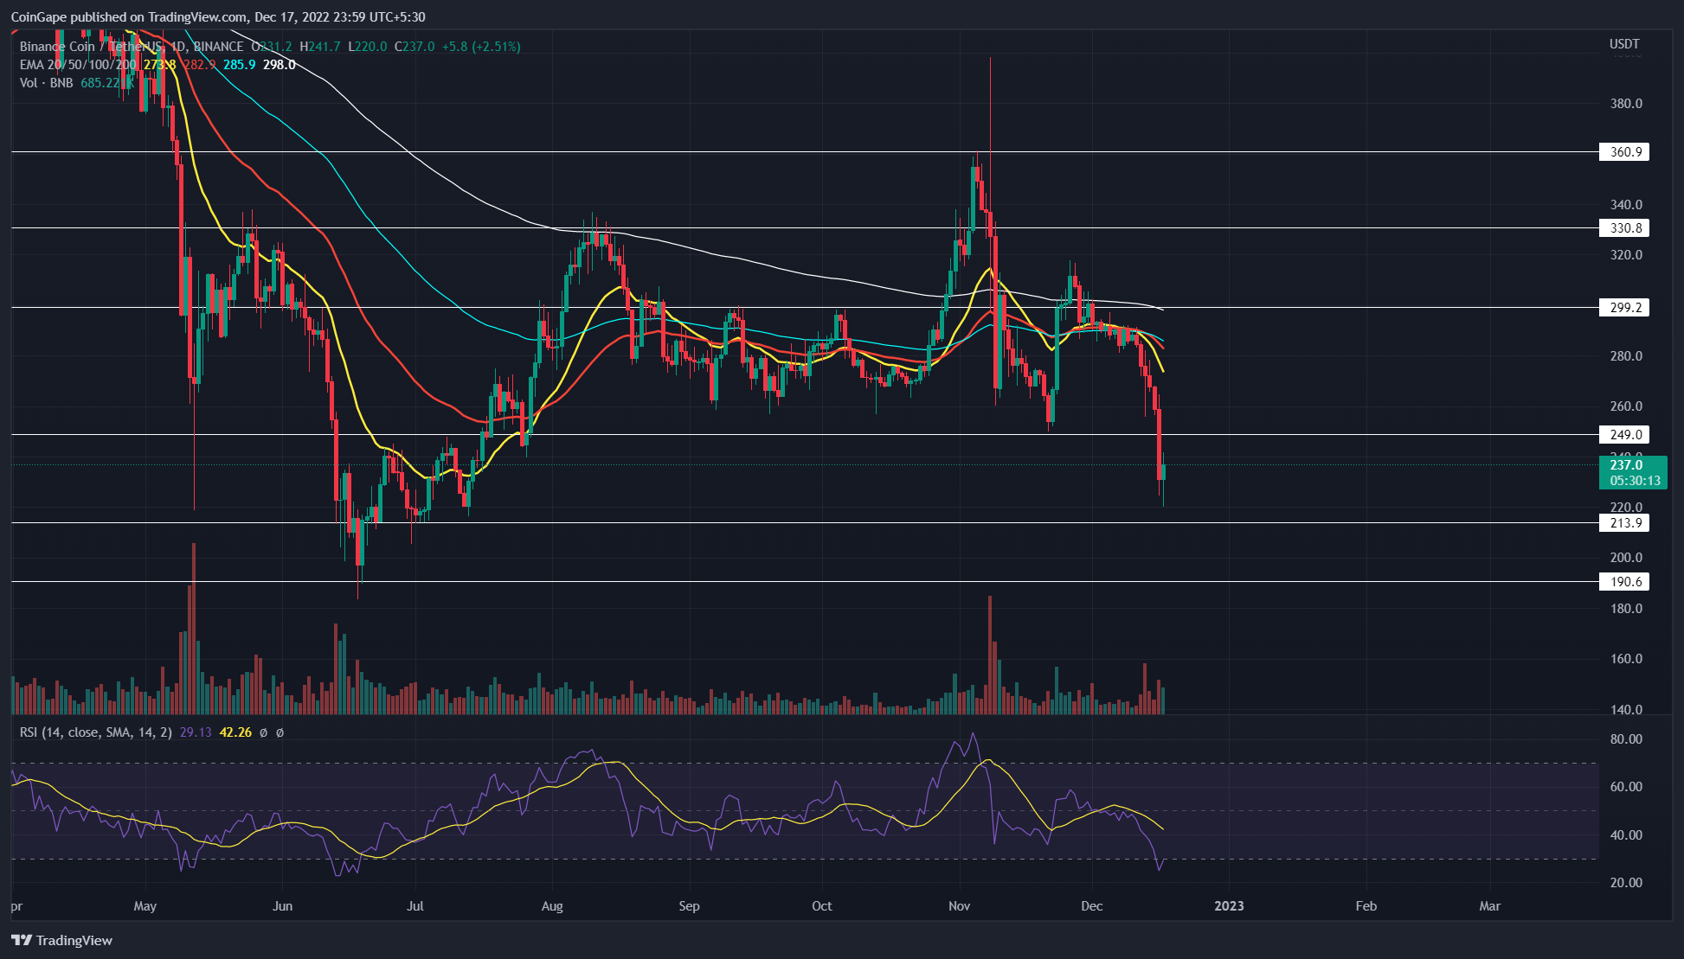
Task: Click the RSI SMA value 42.26
Action: 235,732
